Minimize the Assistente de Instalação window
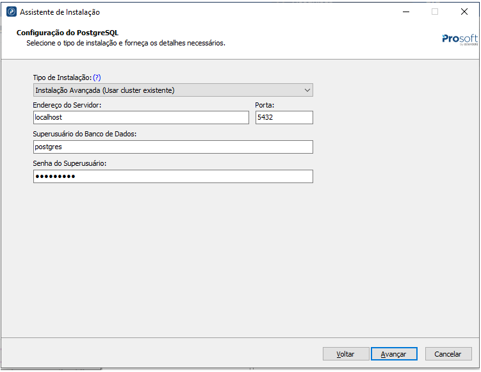 [406, 12]
